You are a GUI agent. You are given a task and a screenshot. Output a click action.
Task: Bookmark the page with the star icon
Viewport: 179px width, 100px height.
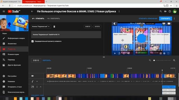pos(171,6)
